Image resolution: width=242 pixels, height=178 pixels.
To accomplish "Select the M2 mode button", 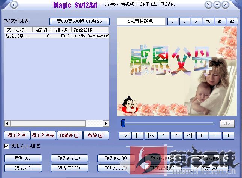I will [x=232, y=21].
